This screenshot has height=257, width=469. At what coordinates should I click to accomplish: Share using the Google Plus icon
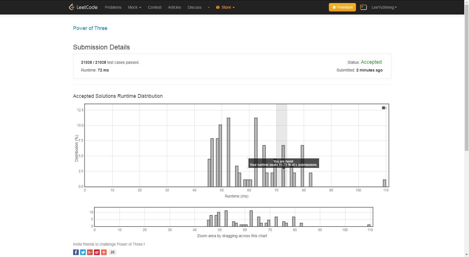pyautogui.click(x=90, y=252)
